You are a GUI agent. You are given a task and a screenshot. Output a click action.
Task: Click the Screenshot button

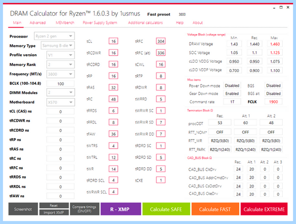[23, 209]
